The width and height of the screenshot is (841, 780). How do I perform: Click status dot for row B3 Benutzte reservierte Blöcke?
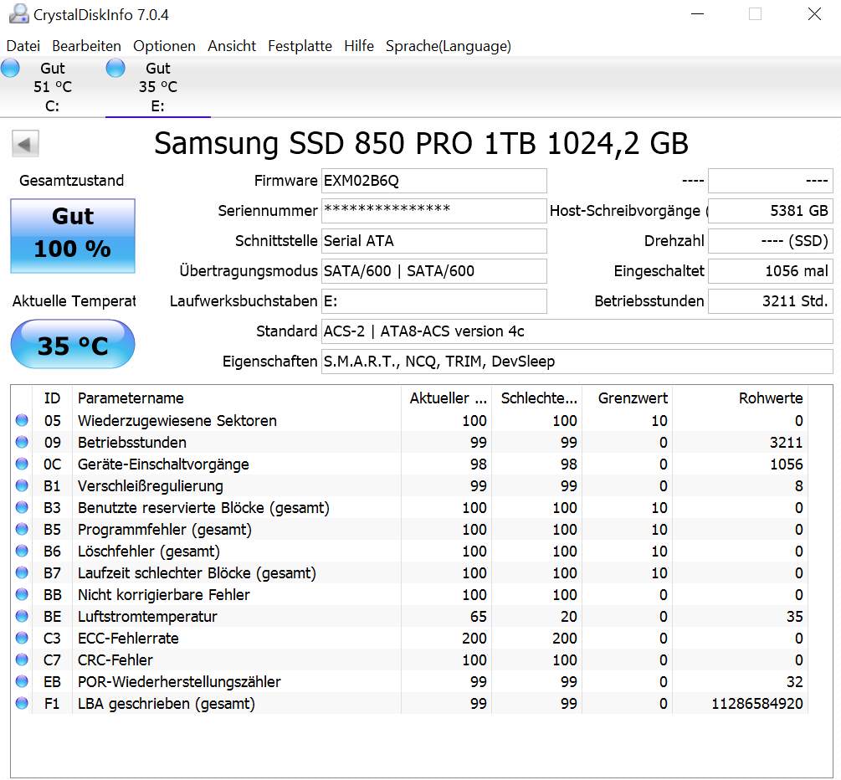(x=22, y=507)
